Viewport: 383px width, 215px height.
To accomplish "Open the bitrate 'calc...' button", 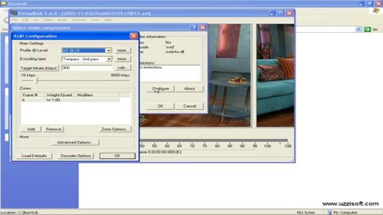I will pyautogui.click(x=123, y=67).
